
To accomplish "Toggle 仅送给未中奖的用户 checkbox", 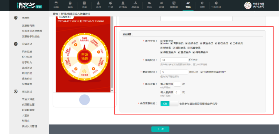I will coord(202,72).
